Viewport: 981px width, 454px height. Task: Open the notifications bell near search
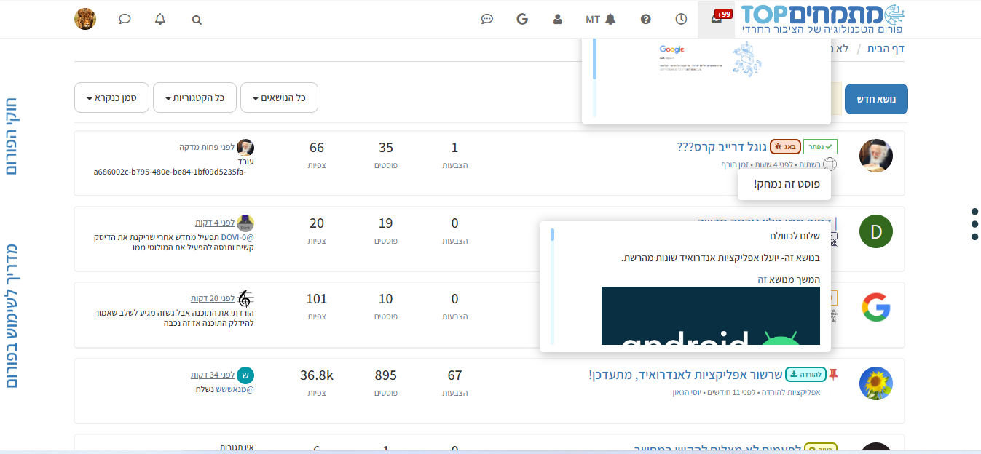(x=160, y=19)
